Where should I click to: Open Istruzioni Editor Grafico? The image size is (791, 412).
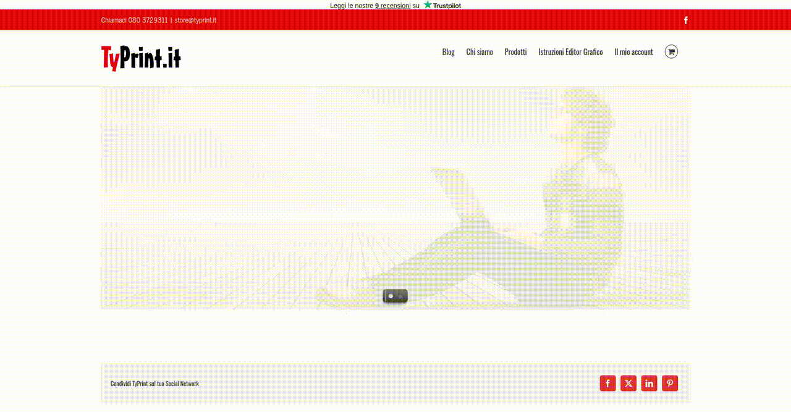point(570,52)
